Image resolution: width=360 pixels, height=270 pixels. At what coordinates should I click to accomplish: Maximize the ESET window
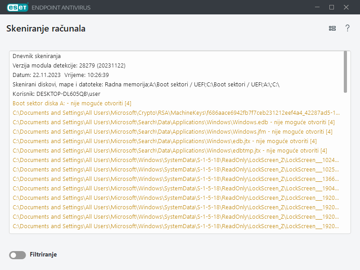click(x=332, y=7)
